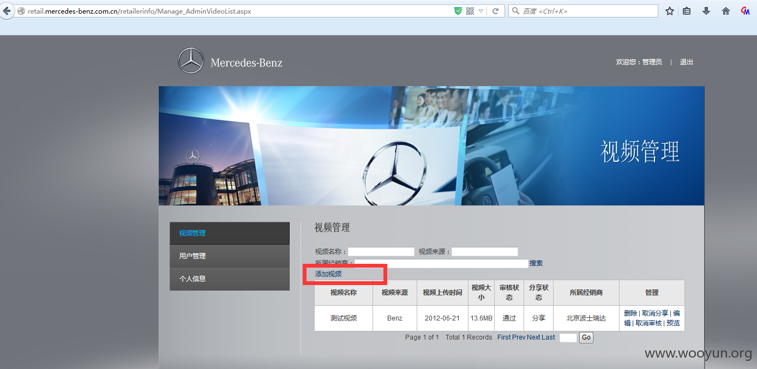Click the 北京波士瑞达 dealer cell
This screenshot has width=757, height=369.
point(586,318)
